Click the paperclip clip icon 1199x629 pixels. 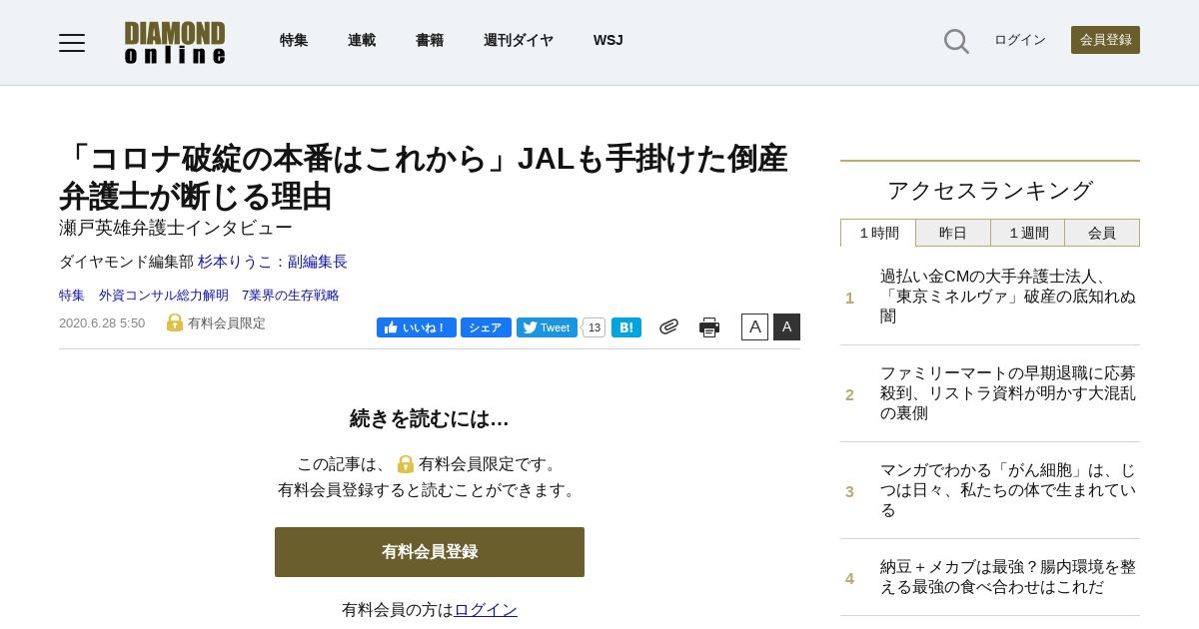(669, 326)
